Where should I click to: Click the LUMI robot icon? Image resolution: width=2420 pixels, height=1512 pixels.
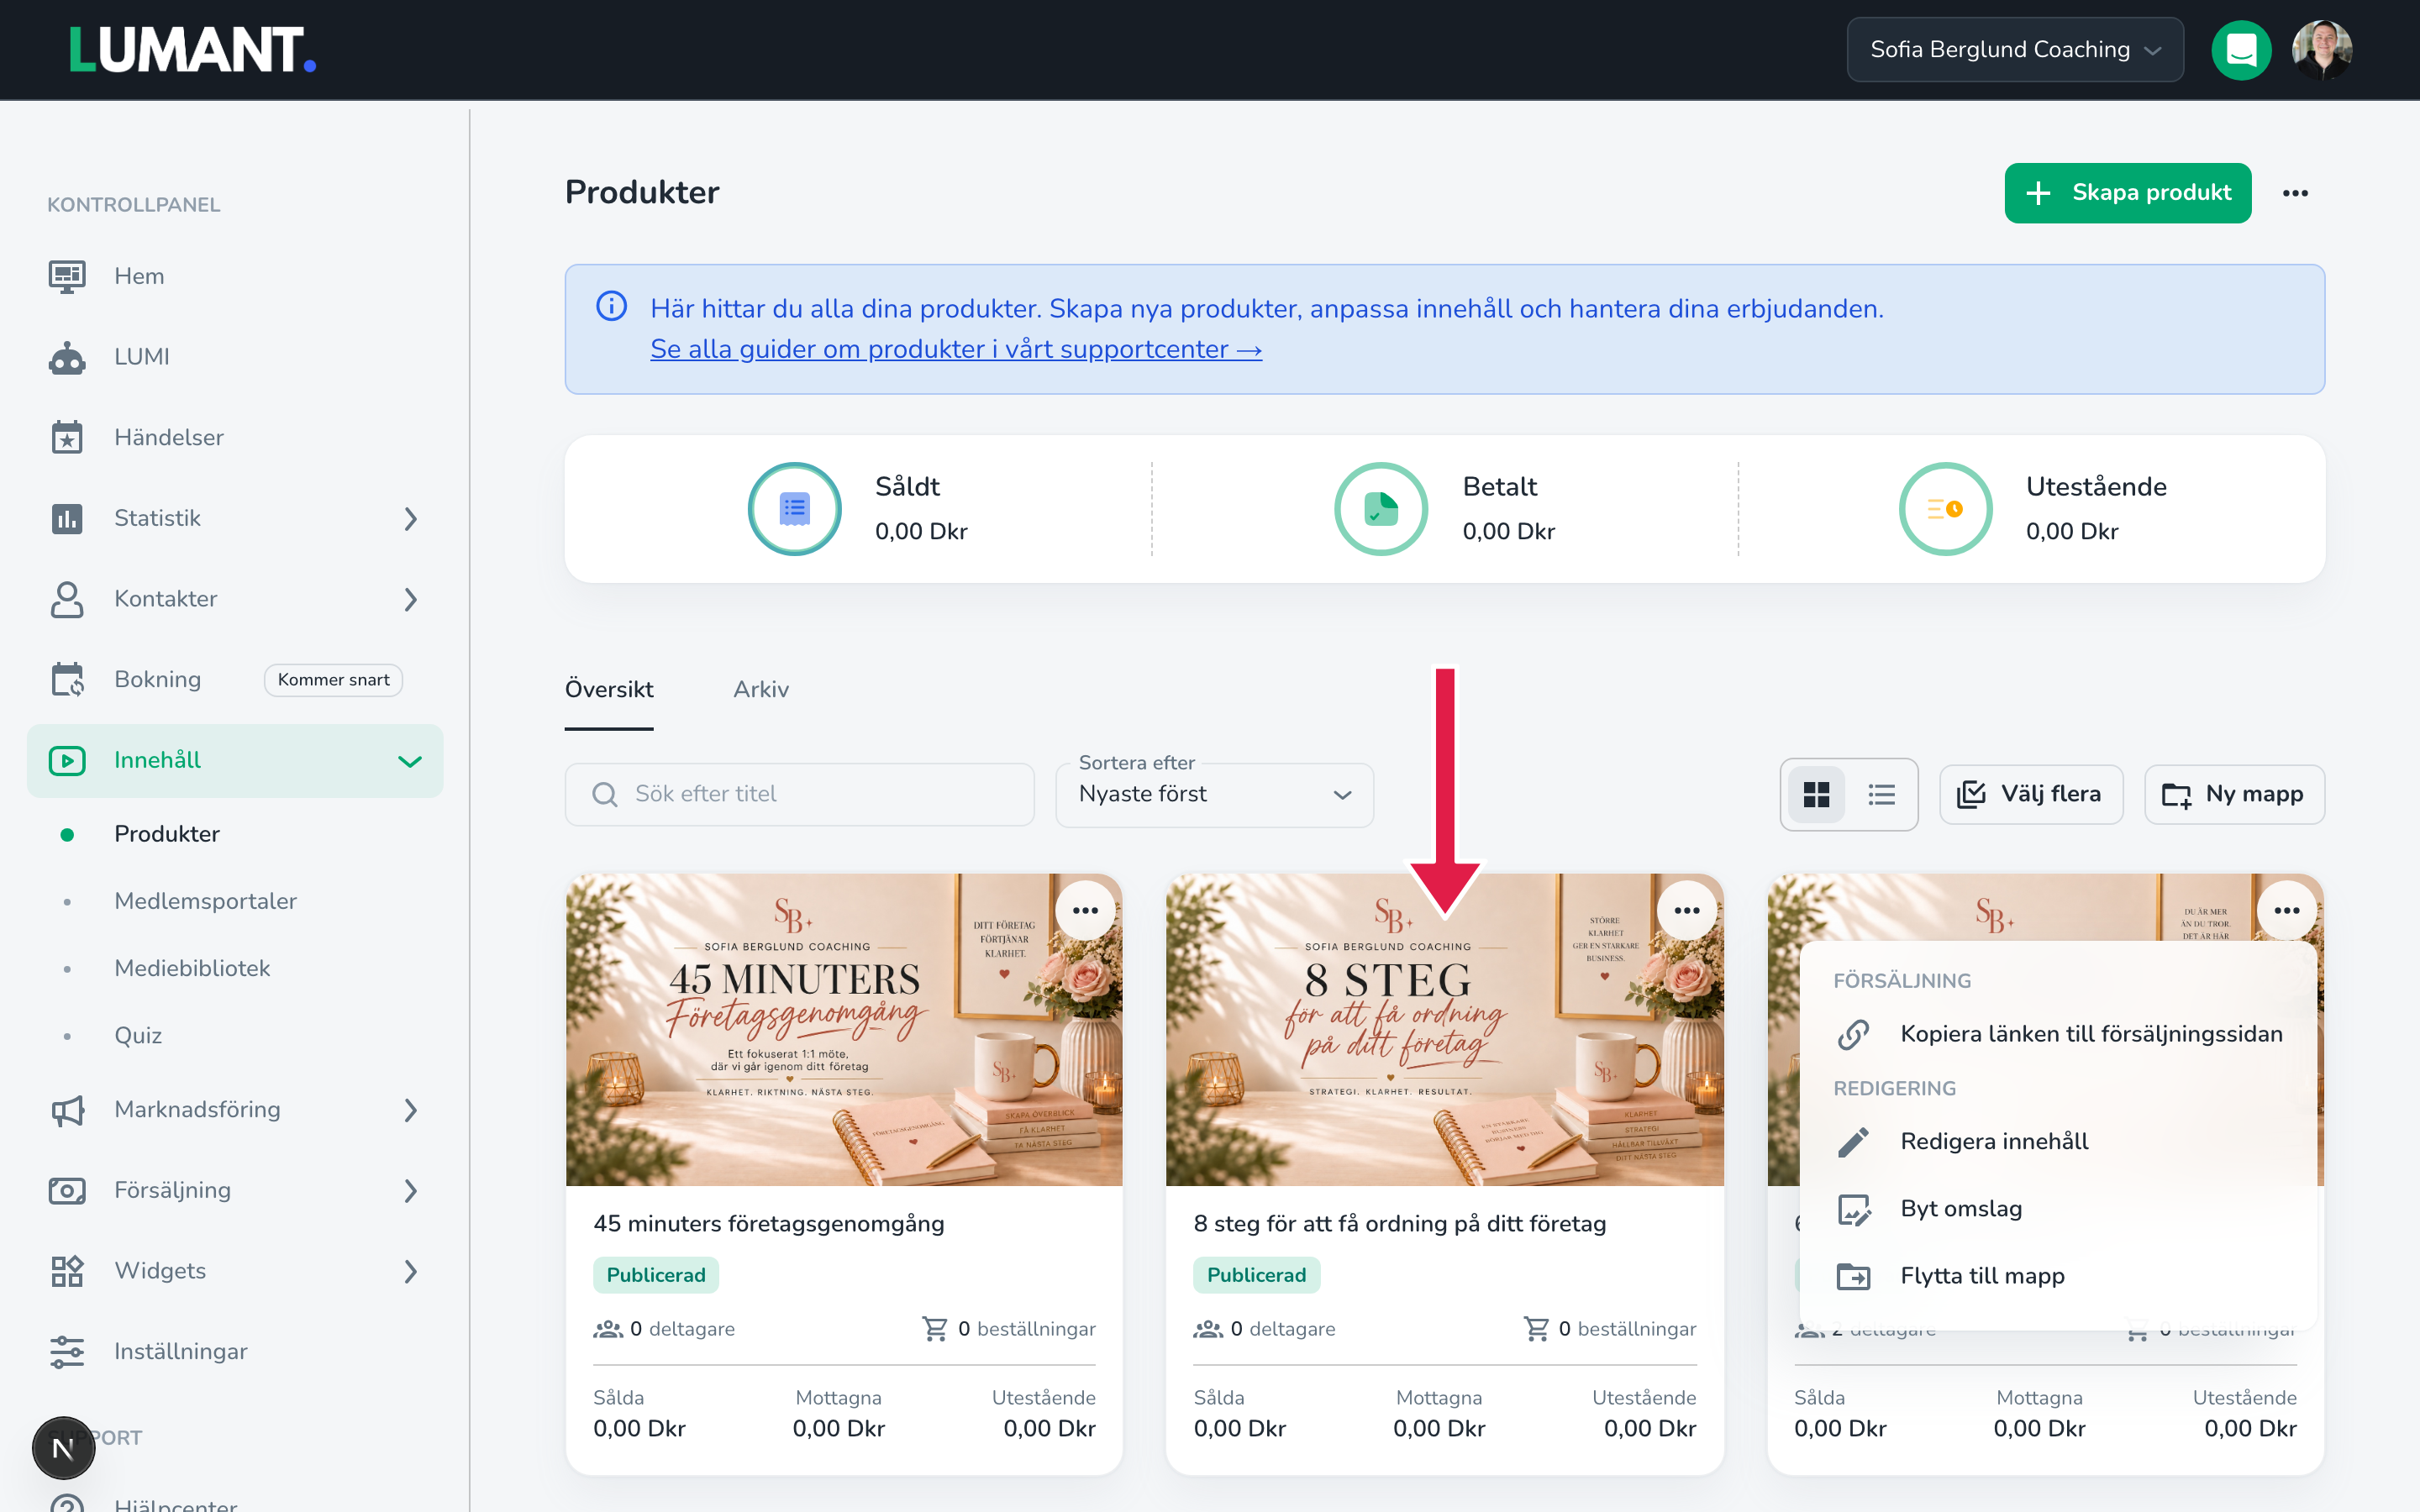pos(67,357)
